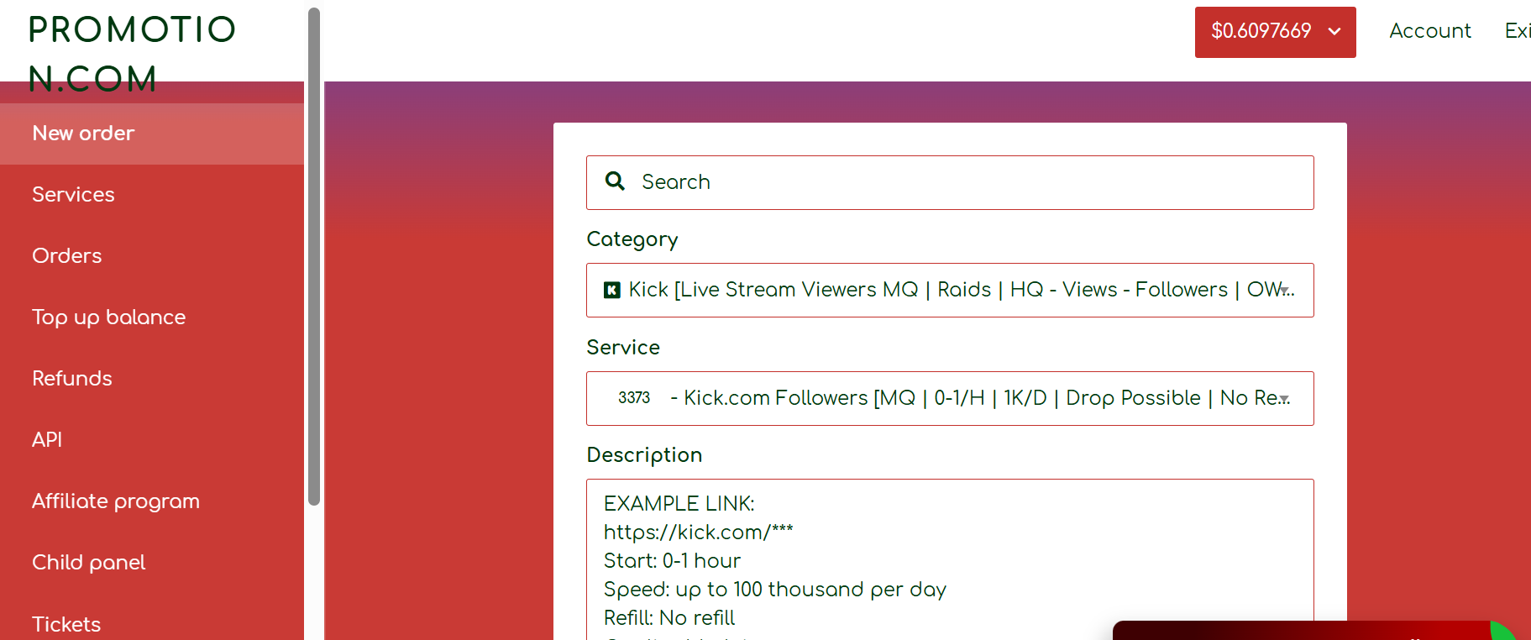Viewport: 1531px width, 640px height.
Task: Open Child panel link
Action: [x=152, y=563]
